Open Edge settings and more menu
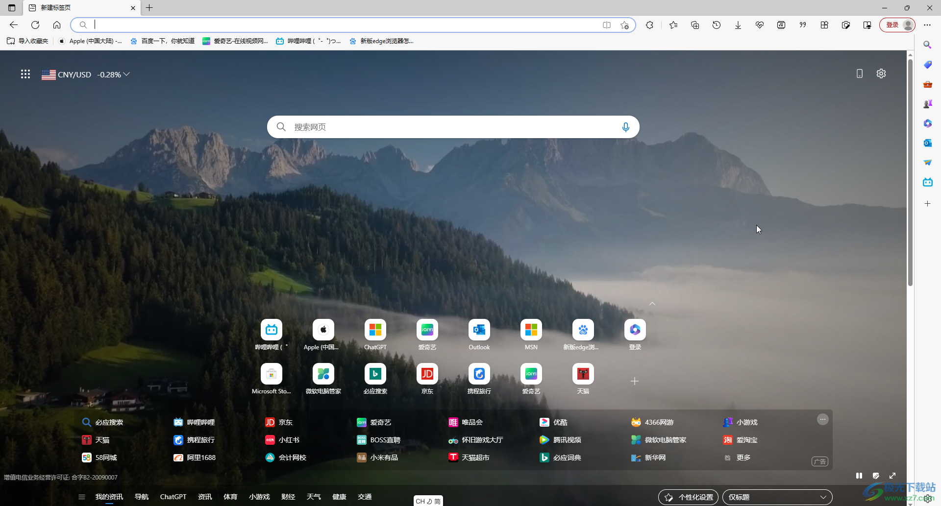941x506 pixels. tap(927, 25)
